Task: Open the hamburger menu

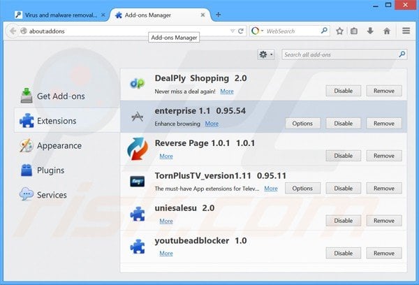Action: pyautogui.click(x=406, y=31)
